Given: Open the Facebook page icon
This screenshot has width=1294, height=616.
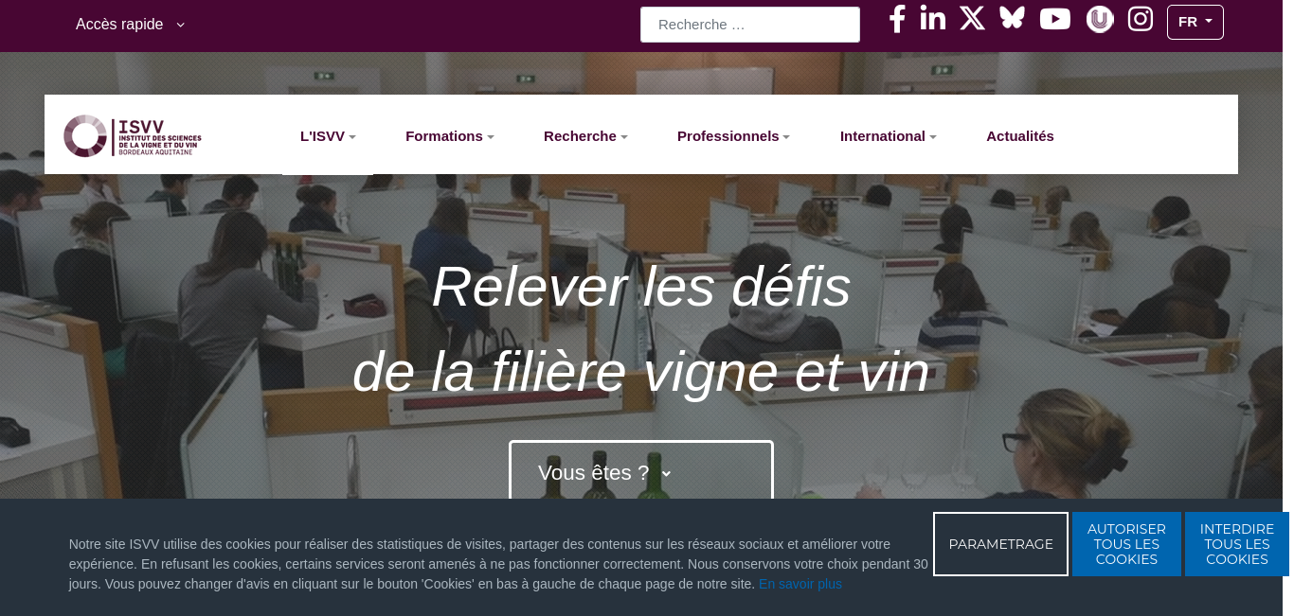Looking at the screenshot, I should (897, 19).
